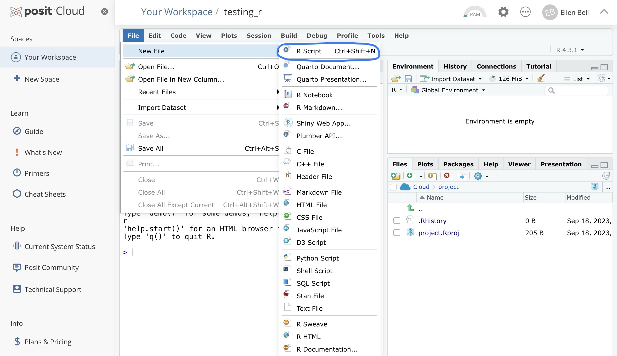Check the project.Rproj file checkbox
The width and height of the screenshot is (617, 356).
click(x=397, y=233)
